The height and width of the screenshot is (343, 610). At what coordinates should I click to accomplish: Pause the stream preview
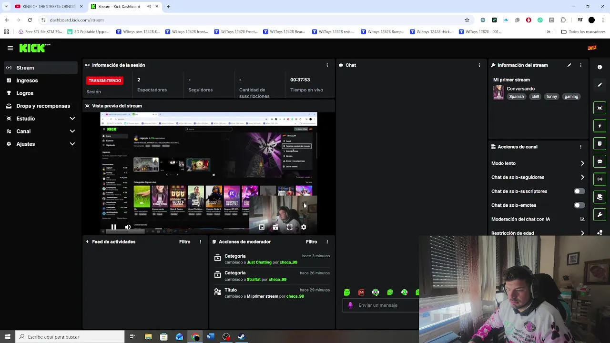pos(113,227)
